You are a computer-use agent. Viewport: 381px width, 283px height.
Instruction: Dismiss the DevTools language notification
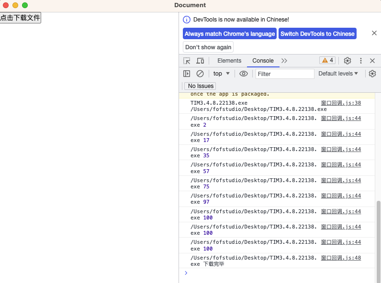pos(374,33)
